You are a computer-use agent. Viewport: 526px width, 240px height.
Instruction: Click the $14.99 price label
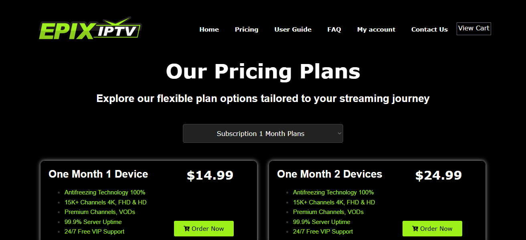point(210,175)
